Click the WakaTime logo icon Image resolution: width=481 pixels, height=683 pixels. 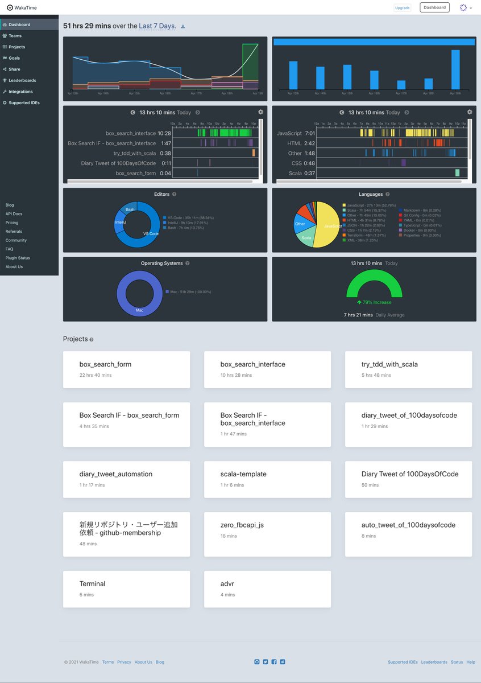pos(10,7)
